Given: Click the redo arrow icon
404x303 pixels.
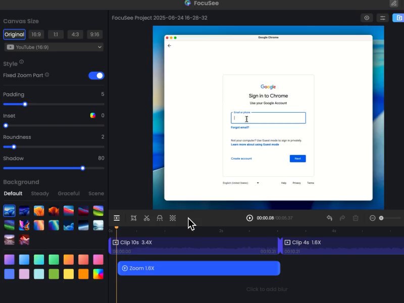Looking at the screenshot, I should (342, 218).
